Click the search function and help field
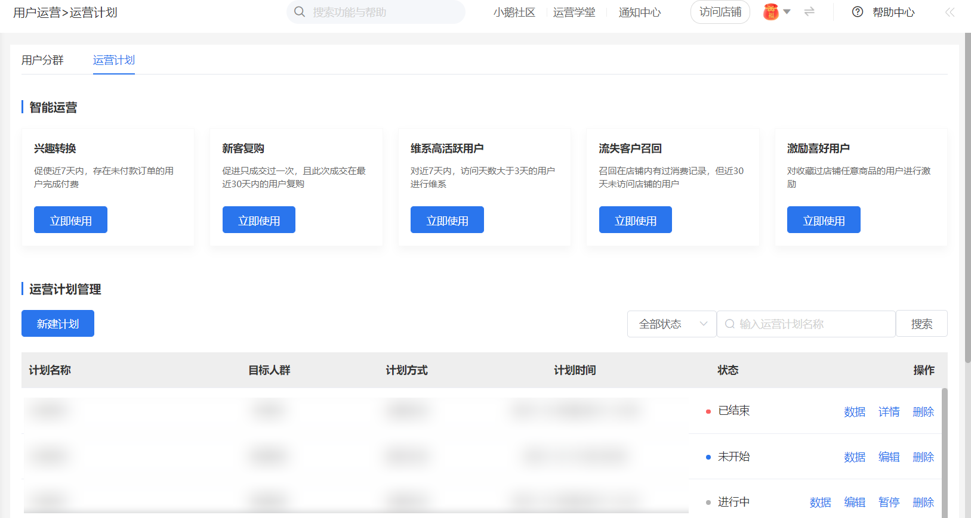This screenshot has width=971, height=518. [x=376, y=12]
